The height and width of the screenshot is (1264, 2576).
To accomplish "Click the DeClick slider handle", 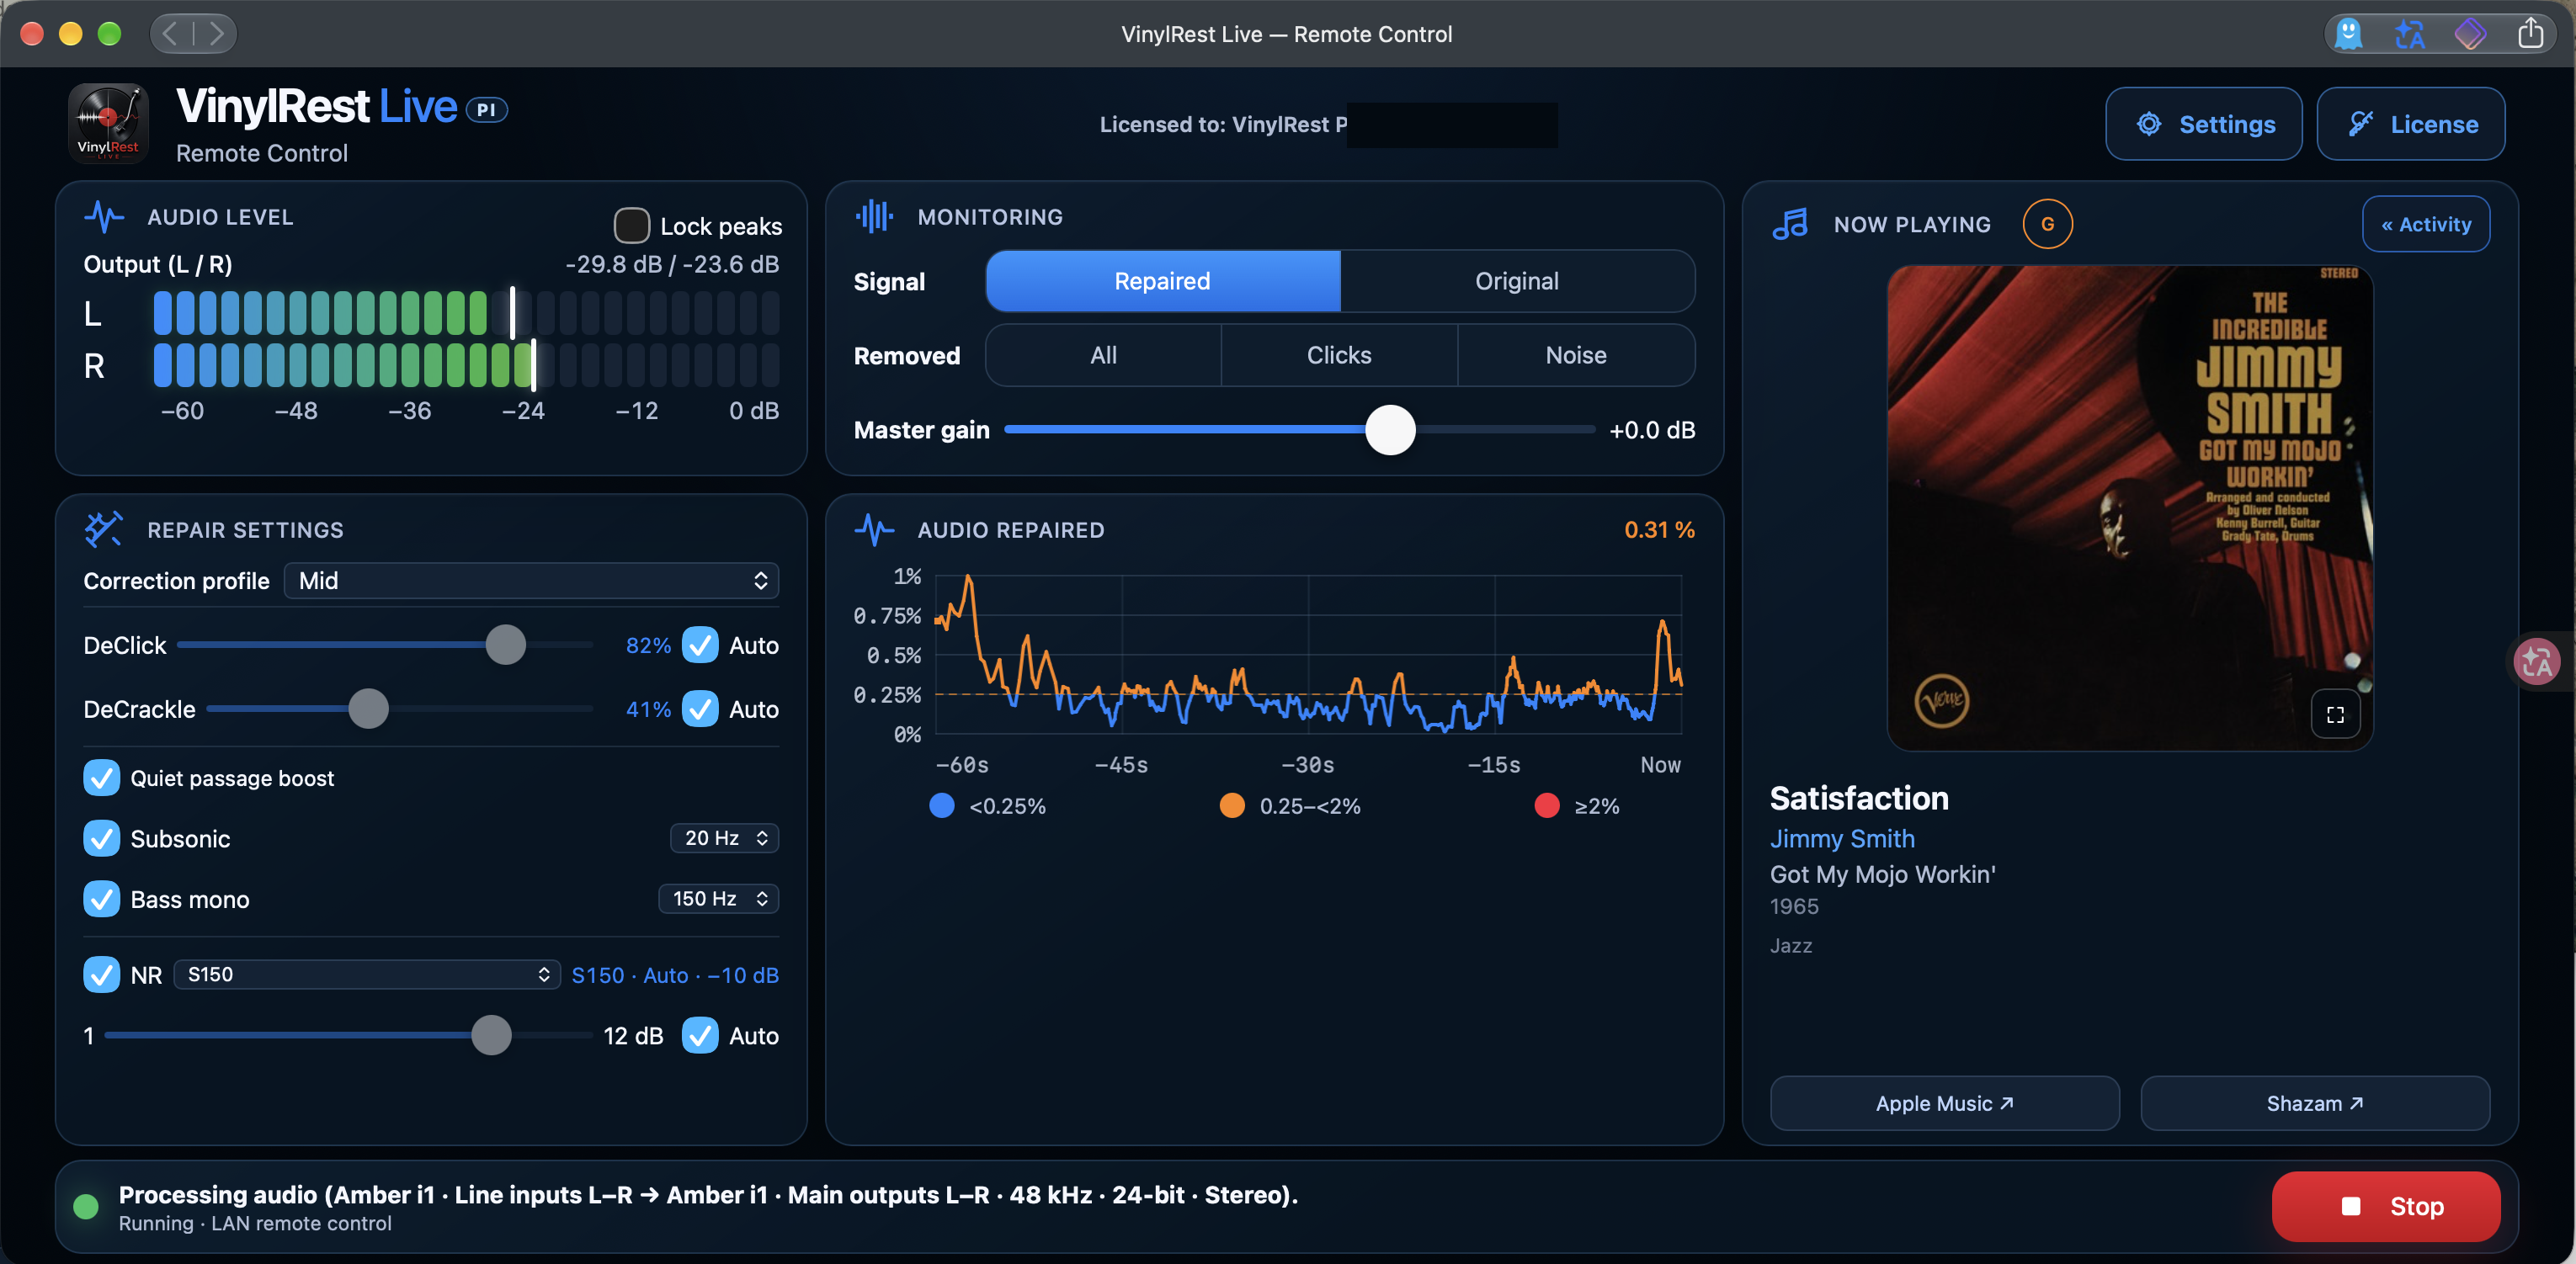I will click(505, 645).
